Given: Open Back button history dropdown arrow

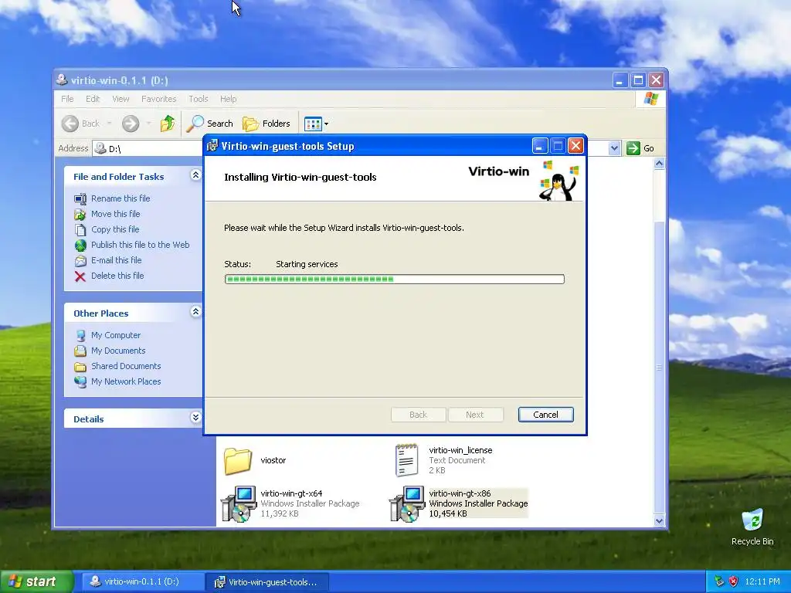Looking at the screenshot, I should pyautogui.click(x=110, y=124).
